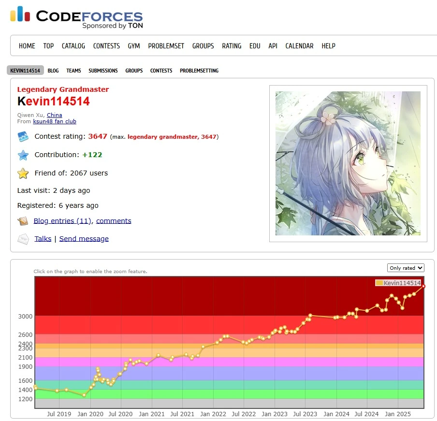Switch to the GROUPS profile tab

[134, 71]
